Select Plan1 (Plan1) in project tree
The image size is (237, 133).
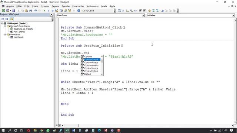(19, 32)
